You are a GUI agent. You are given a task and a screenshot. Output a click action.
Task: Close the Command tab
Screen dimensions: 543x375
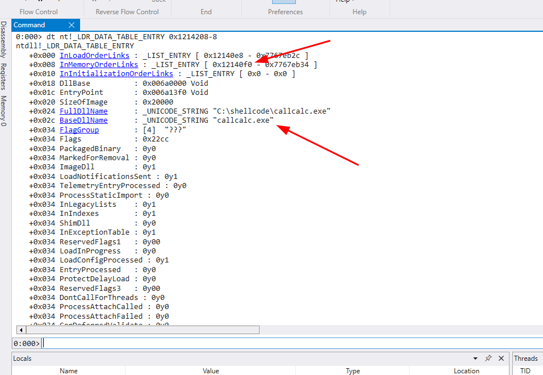[72, 25]
